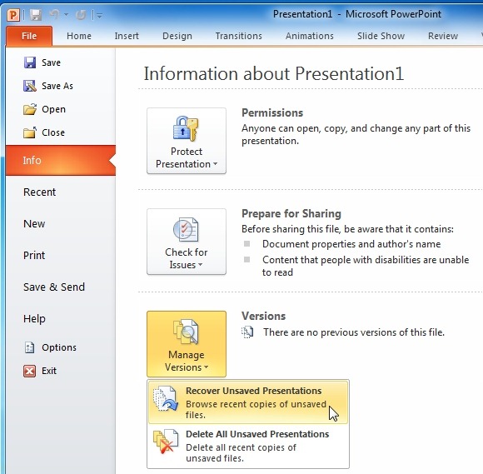Expand the Protect Presentation dropdown arrow

215,164
